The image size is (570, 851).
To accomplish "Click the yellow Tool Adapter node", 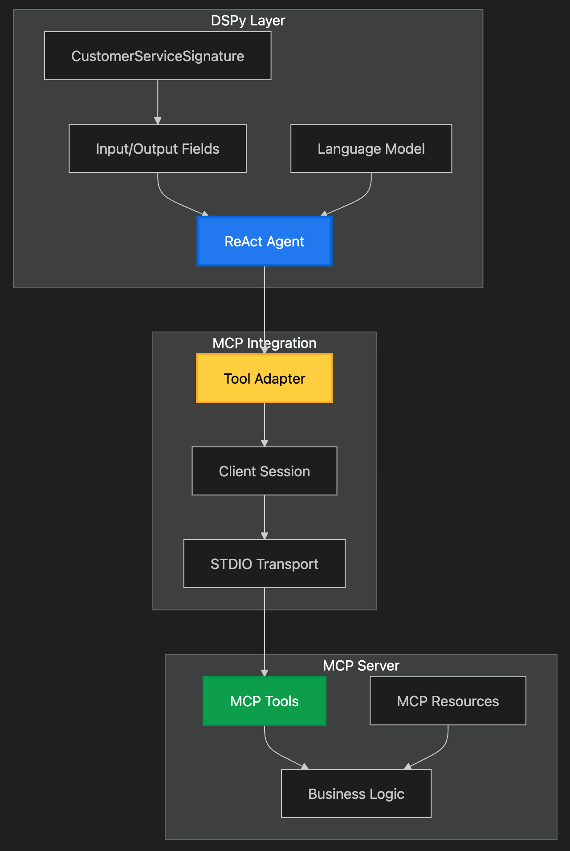I will 265,378.
